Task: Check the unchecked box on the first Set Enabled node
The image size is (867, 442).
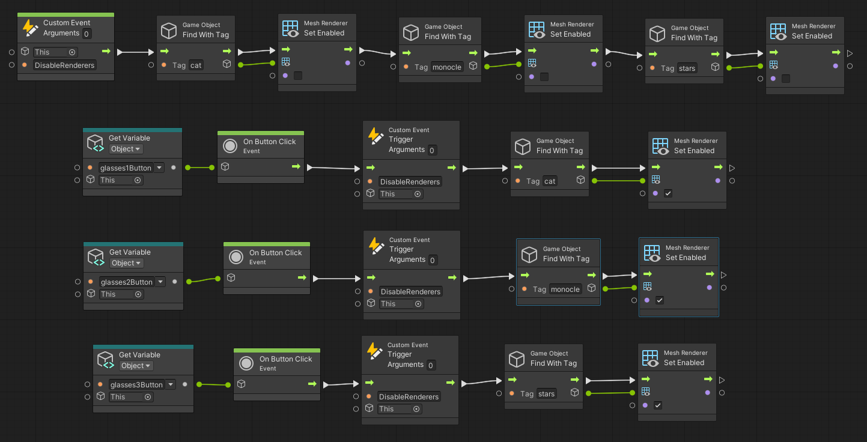Action: click(298, 76)
